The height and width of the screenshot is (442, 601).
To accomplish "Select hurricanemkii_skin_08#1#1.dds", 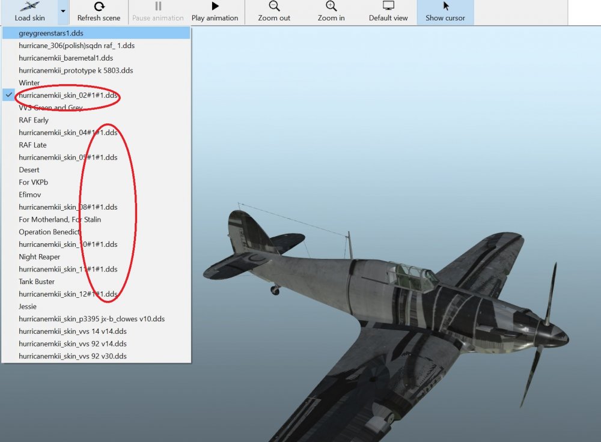I will coord(96,207).
